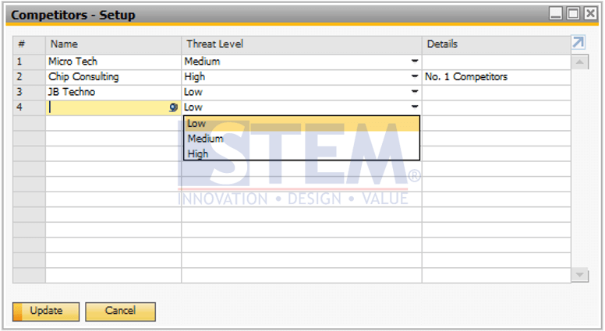
Task: Select row number 1 header
Action: point(30,62)
